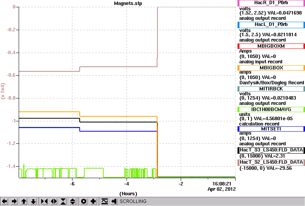Click the -2 x-axis tick label
The image size is (305, 206).
click(181, 184)
